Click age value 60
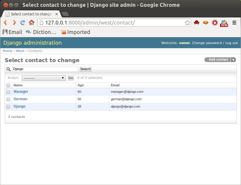 (79, 92)
